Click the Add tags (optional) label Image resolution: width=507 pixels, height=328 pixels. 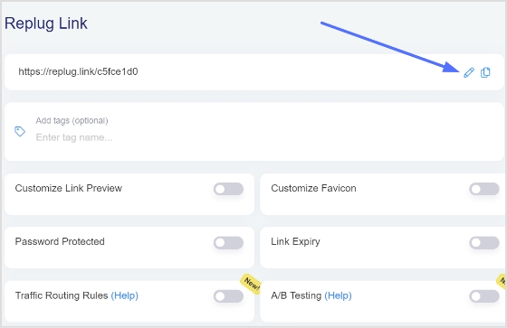coord(72,121)
